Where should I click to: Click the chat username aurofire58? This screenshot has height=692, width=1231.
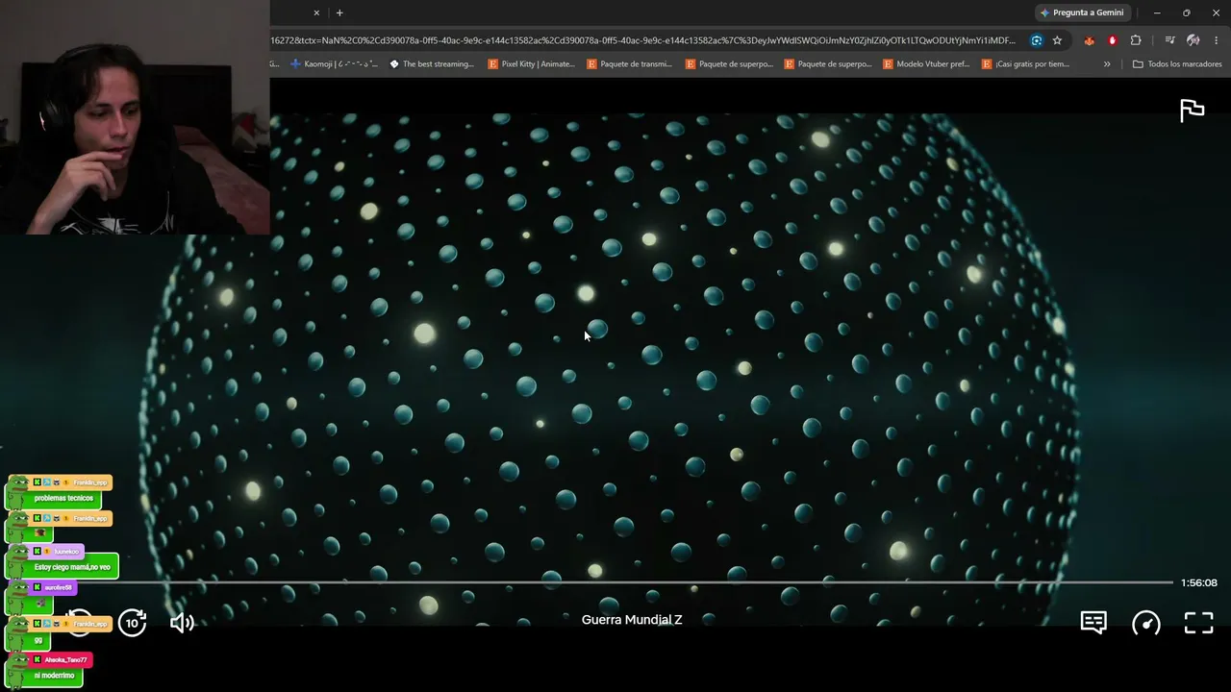point(58,587)
